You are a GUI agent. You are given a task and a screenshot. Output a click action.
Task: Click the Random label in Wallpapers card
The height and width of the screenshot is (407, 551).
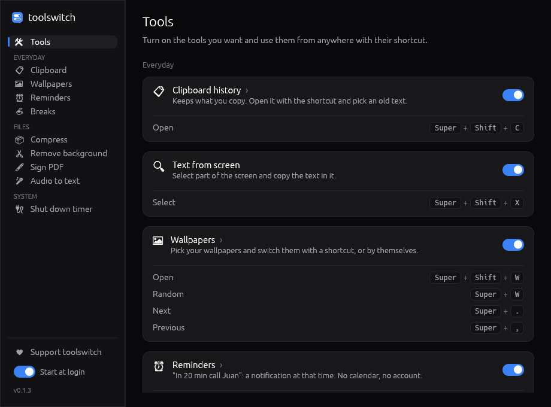168,294
